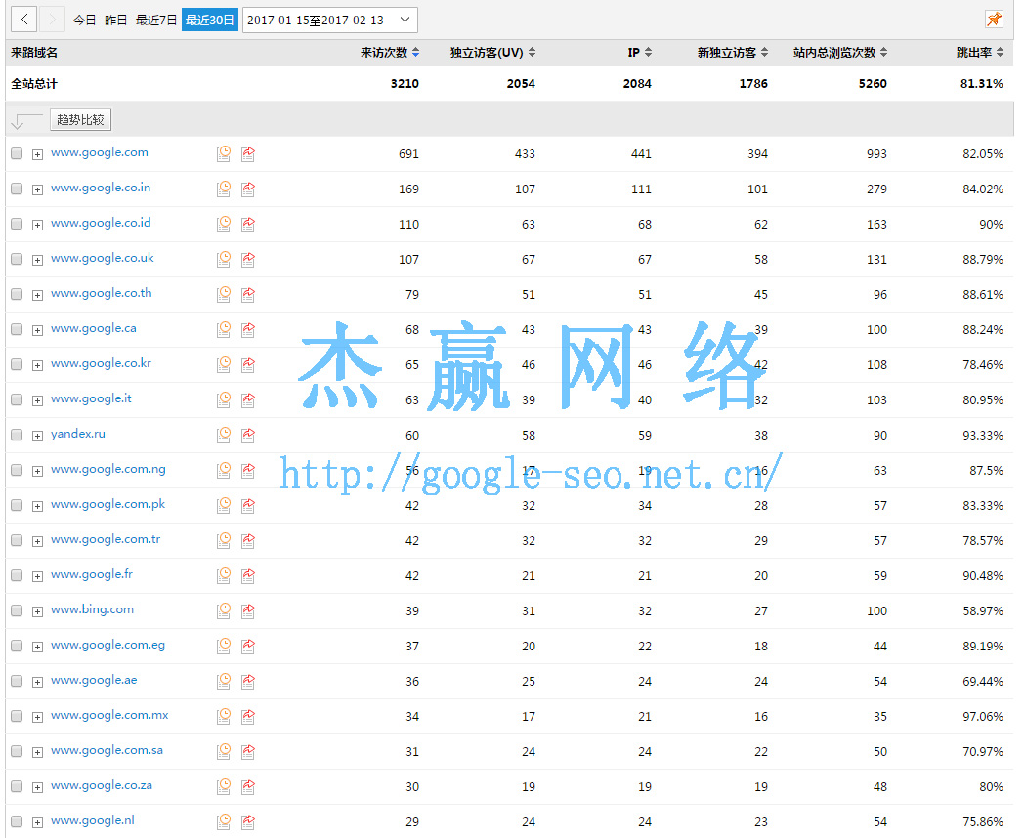Sort by 来访次数 column
This screenshot has height=838, width=1024.
pos(390,52)
